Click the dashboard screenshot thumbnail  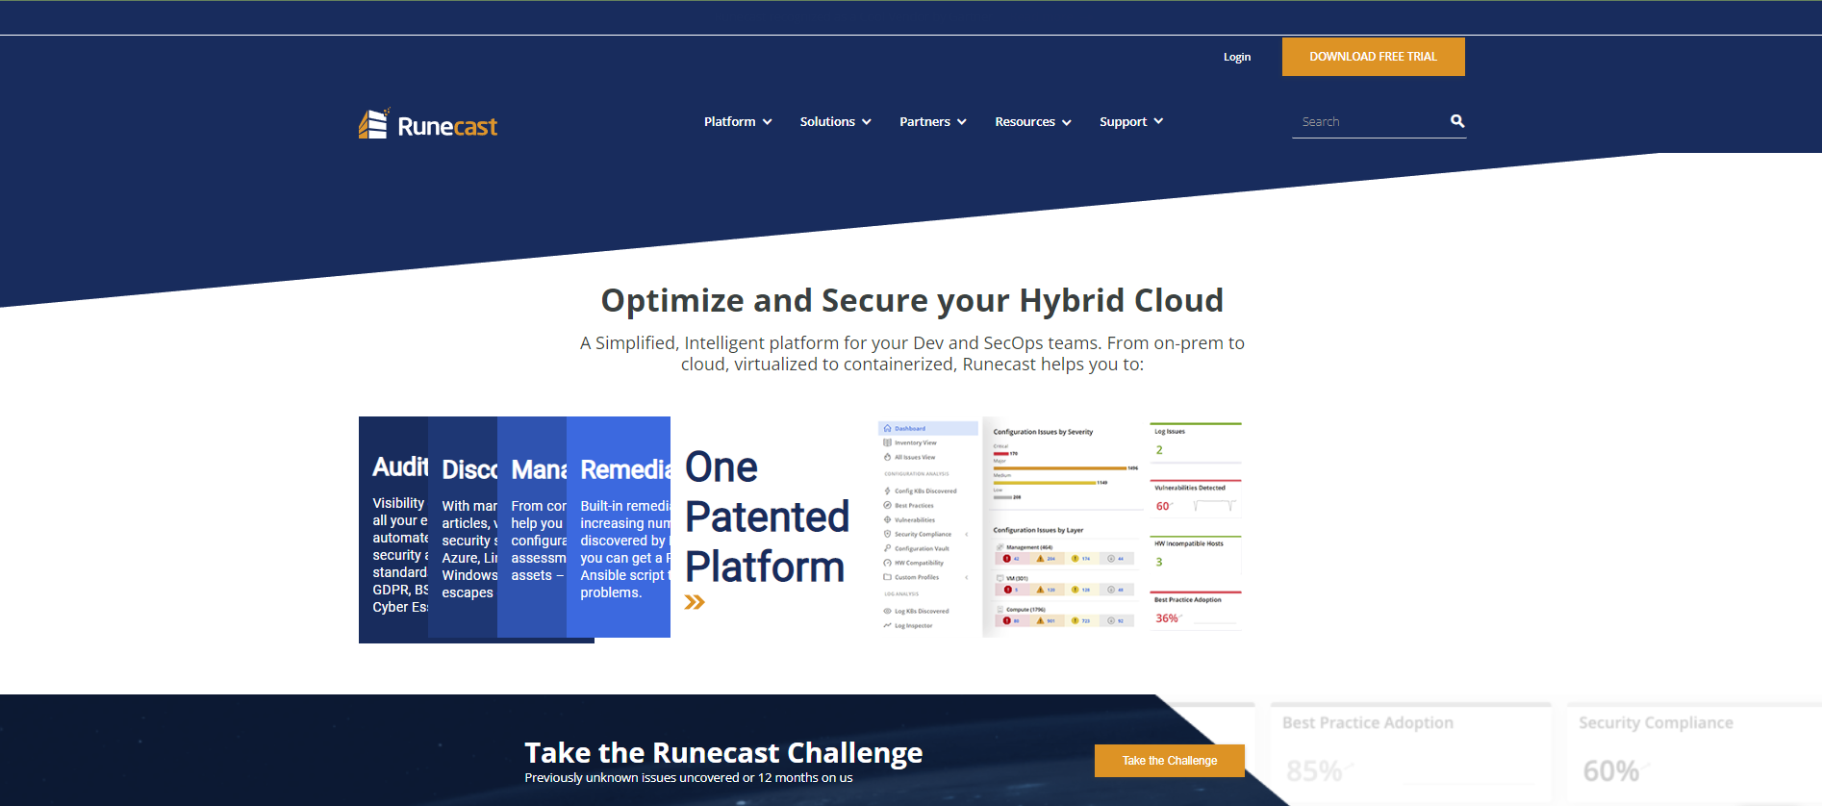[x=1060, y=527]
